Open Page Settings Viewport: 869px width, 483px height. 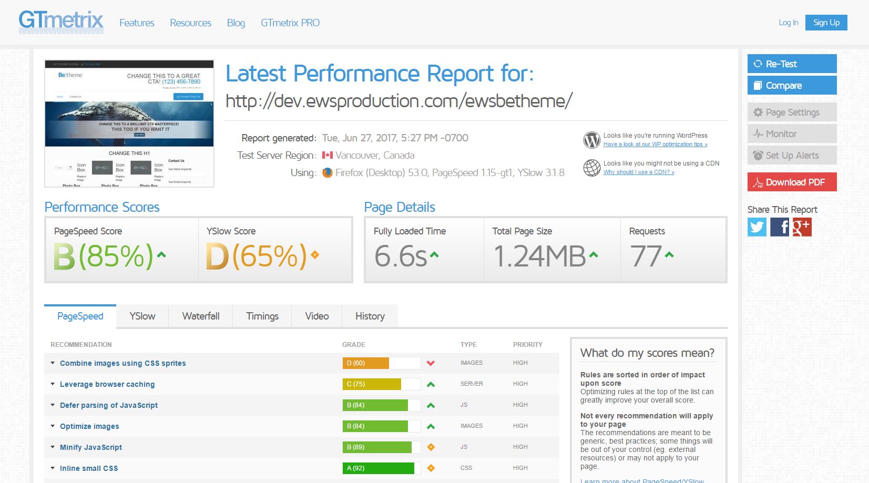tap(792, 112)
